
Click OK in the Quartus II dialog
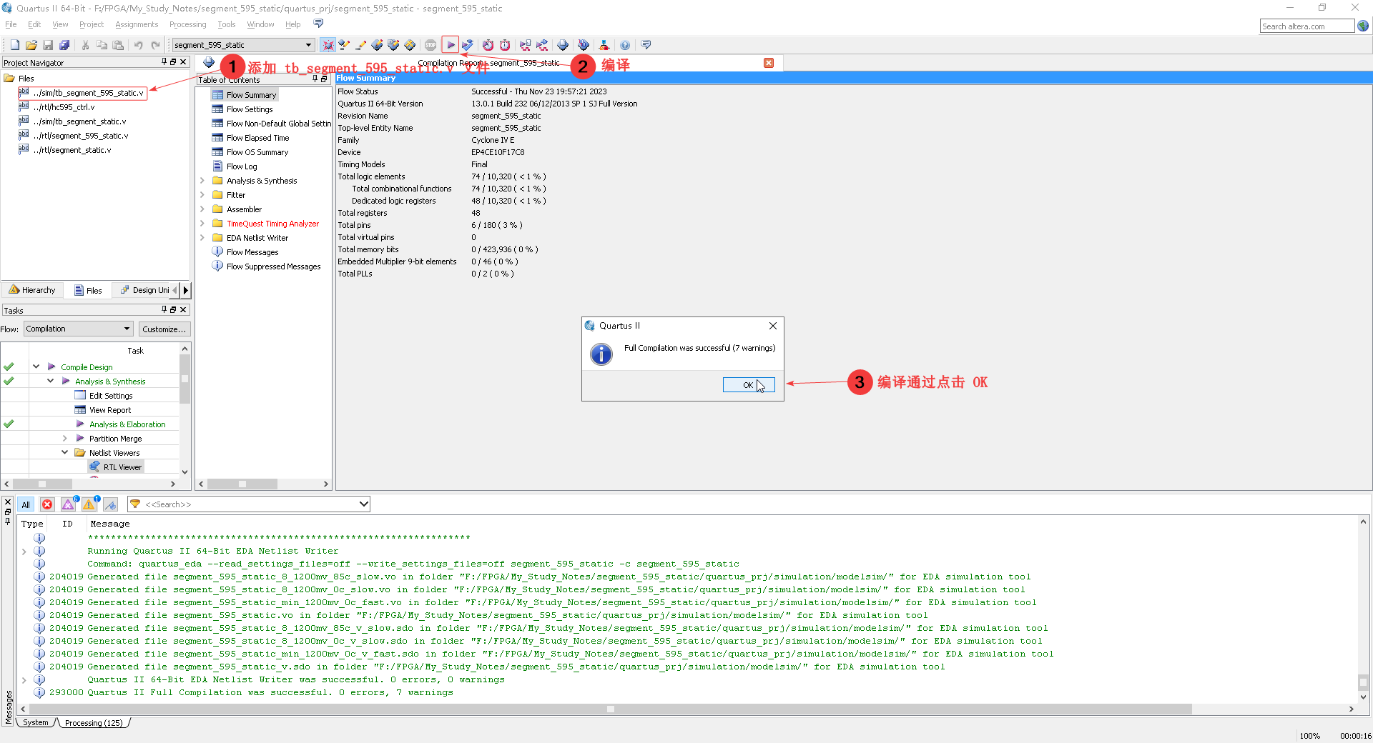click(749, 385)
